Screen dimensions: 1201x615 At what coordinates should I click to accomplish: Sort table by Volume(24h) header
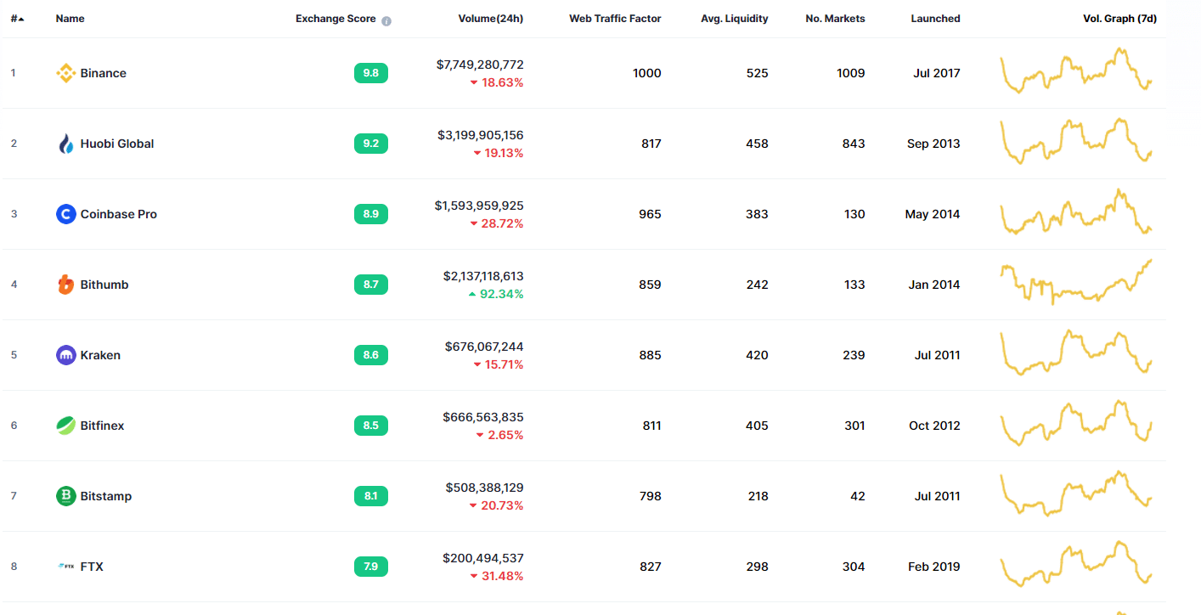point(490,19)
